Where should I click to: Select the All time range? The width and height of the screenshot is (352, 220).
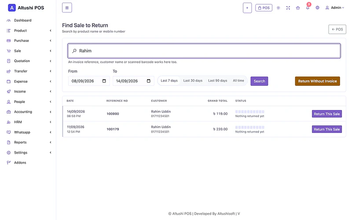click(238, 81)
